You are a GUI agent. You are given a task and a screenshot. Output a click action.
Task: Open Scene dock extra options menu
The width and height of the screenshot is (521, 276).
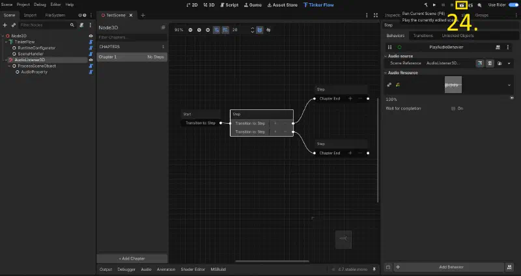click(x=90, y=25)
